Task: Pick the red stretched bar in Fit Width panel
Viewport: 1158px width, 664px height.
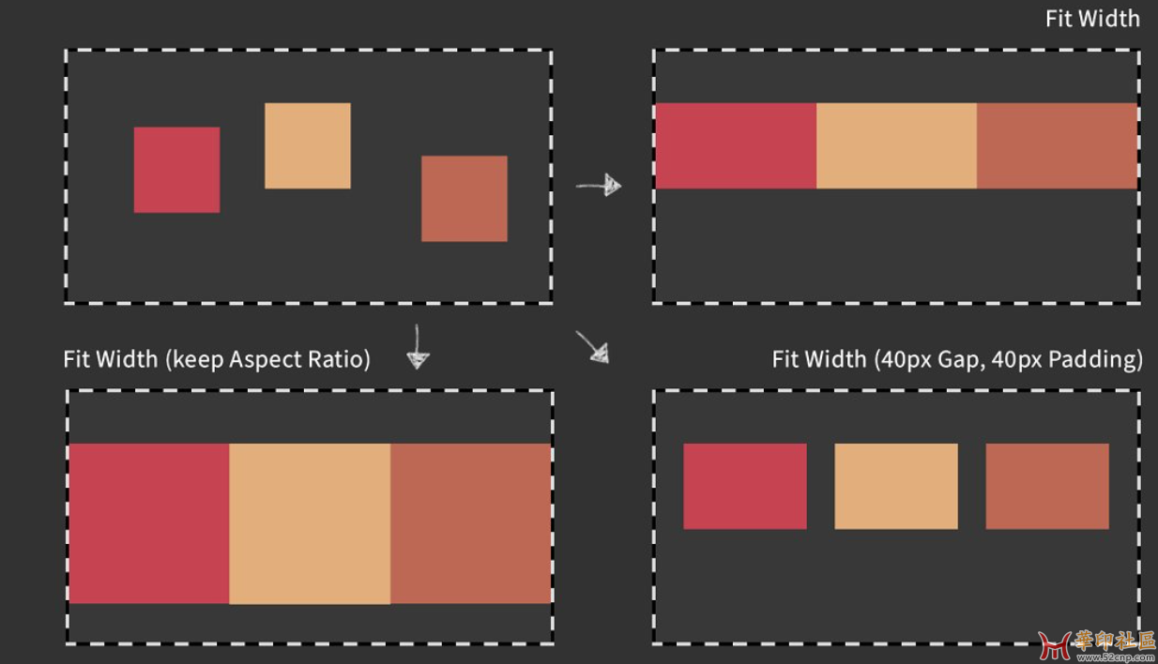Action: [736, 145]
